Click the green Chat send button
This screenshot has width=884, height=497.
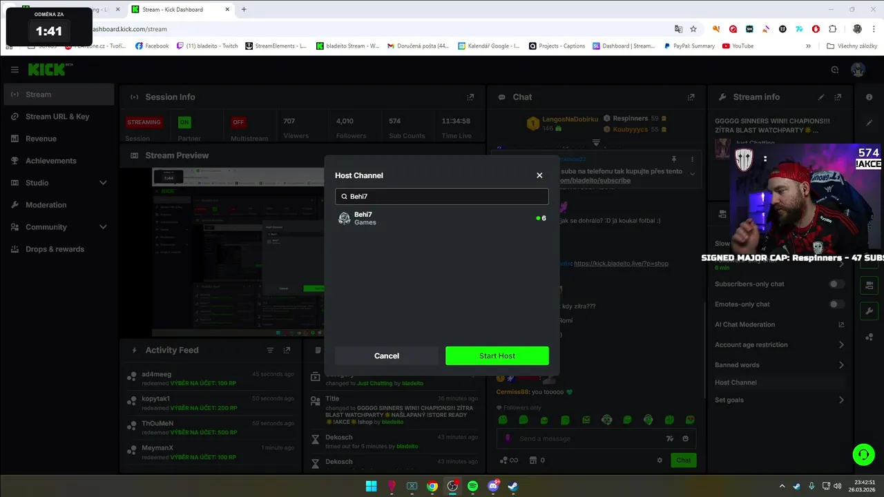(683, 460)
